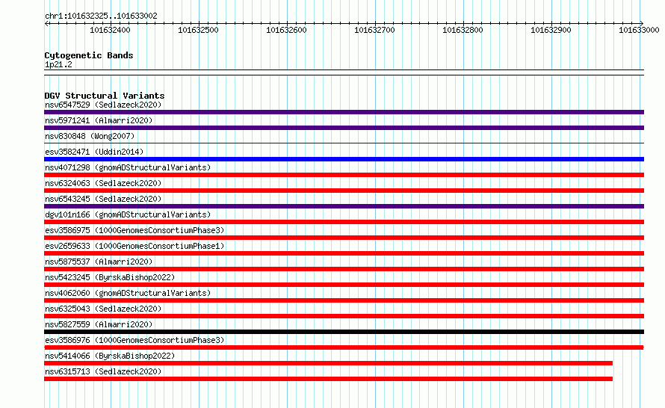Open the nsv6324063 (Sedlazeck2020) label
Image resolution: width=665 pixels, height=408 pixels.
coord(103,183)
